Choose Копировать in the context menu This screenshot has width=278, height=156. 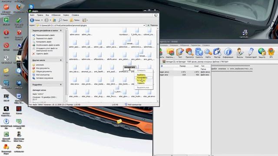coord(142,78)
